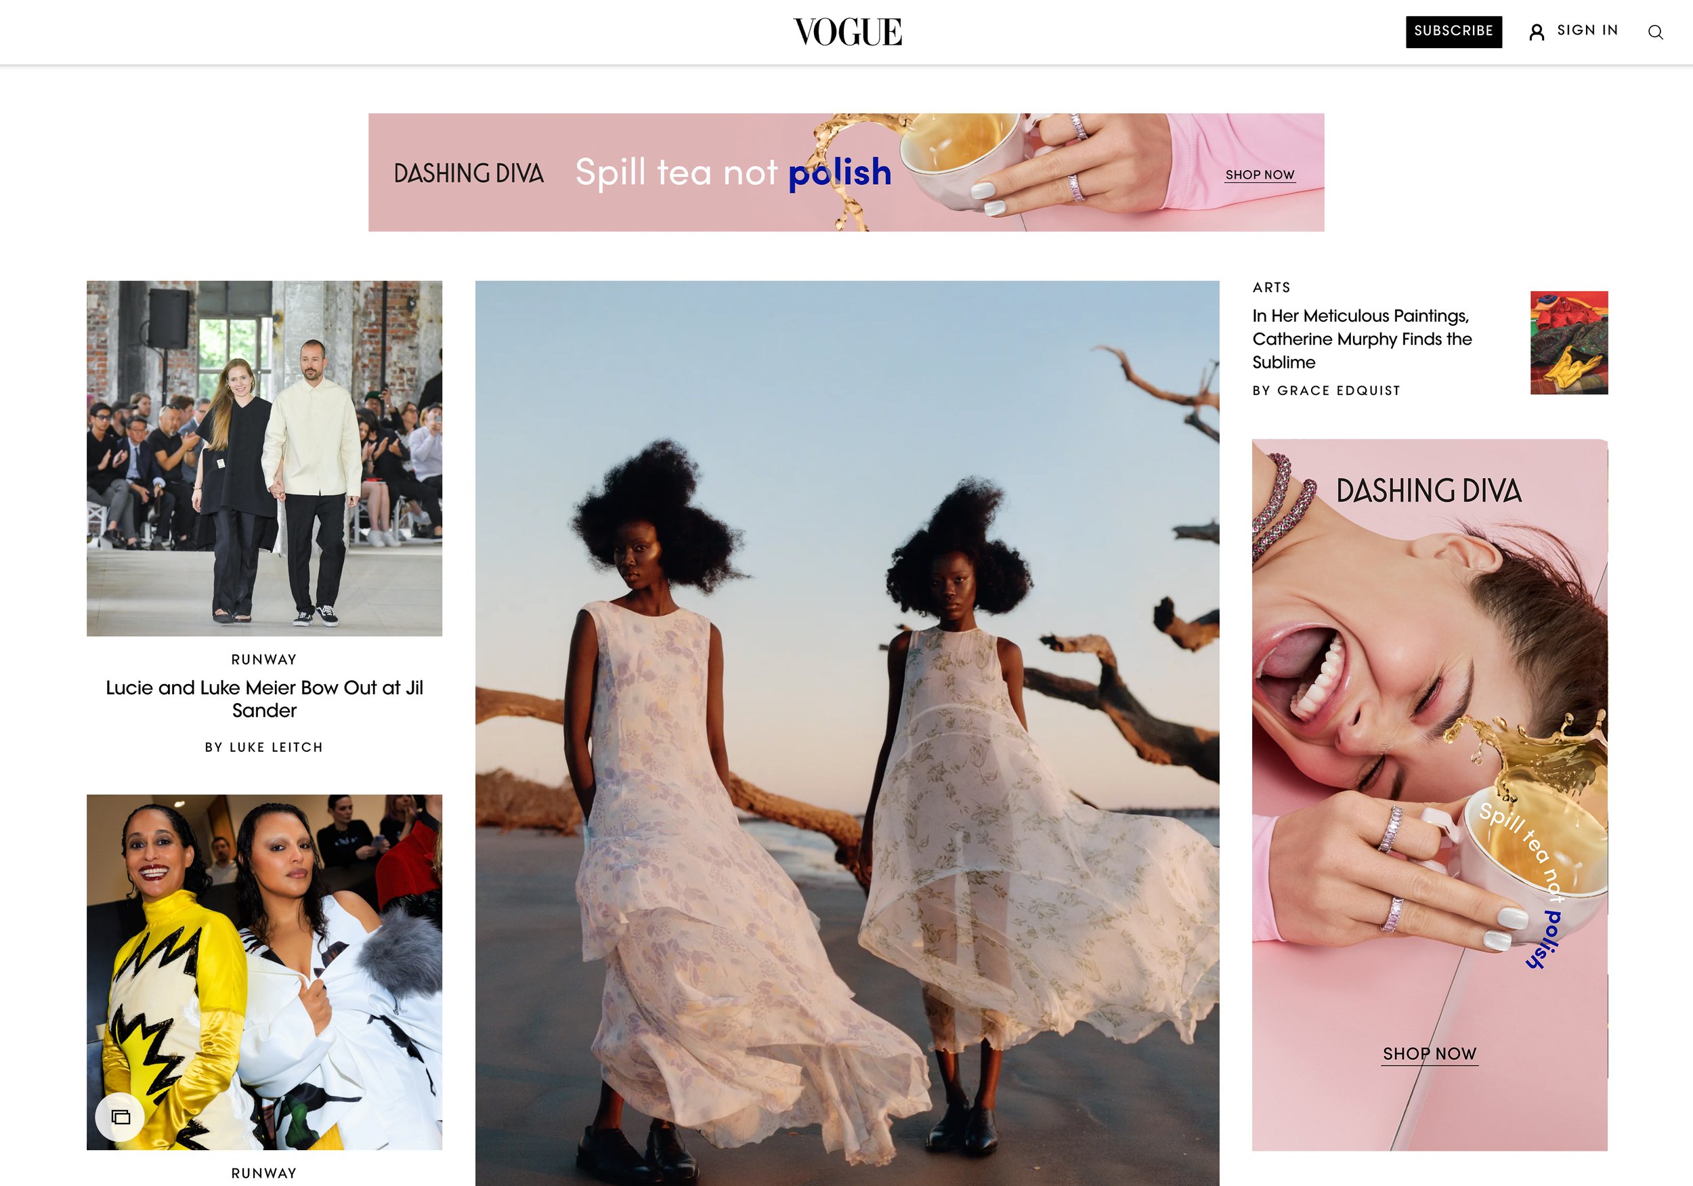The image size is (1693, 1186).
Task: Open the central beach photo of two models
Action: pyautogui.click(x=846, y=733)
